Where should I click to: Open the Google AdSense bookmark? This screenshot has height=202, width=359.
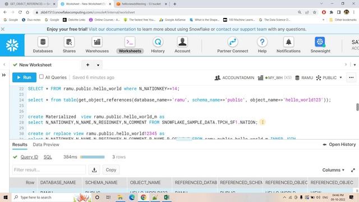[172, 20]
